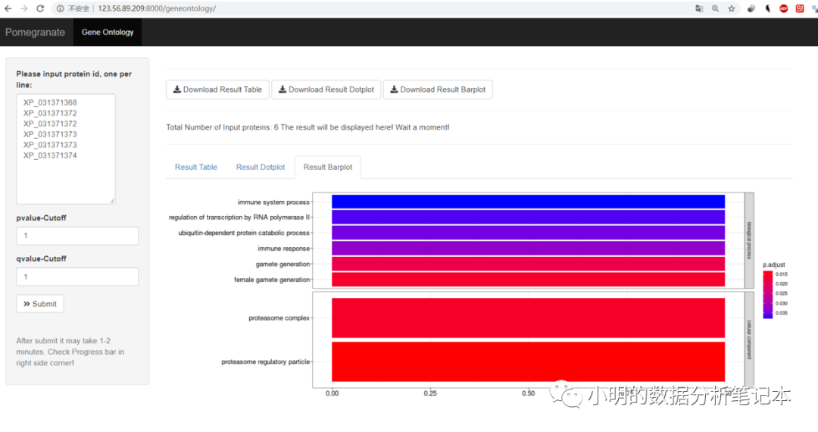The height and width of the screenshot is (432, 818).
Task: Bookmark page using the star icon
Action: [x=732, y=8]
